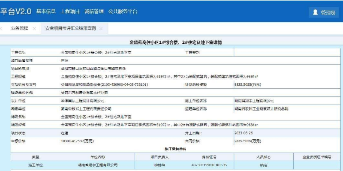This screenshot has width=343, height=171.
Task: Open the 工程项目 menu
Action: click(x=70, y=12)
